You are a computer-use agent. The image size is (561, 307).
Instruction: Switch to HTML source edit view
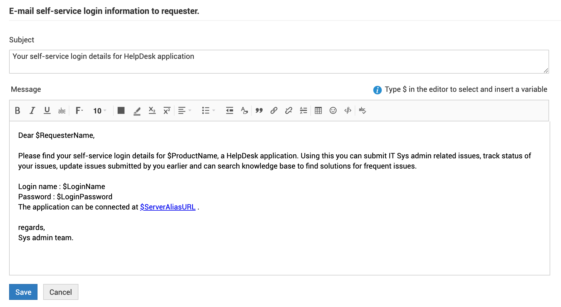[348, 111]
